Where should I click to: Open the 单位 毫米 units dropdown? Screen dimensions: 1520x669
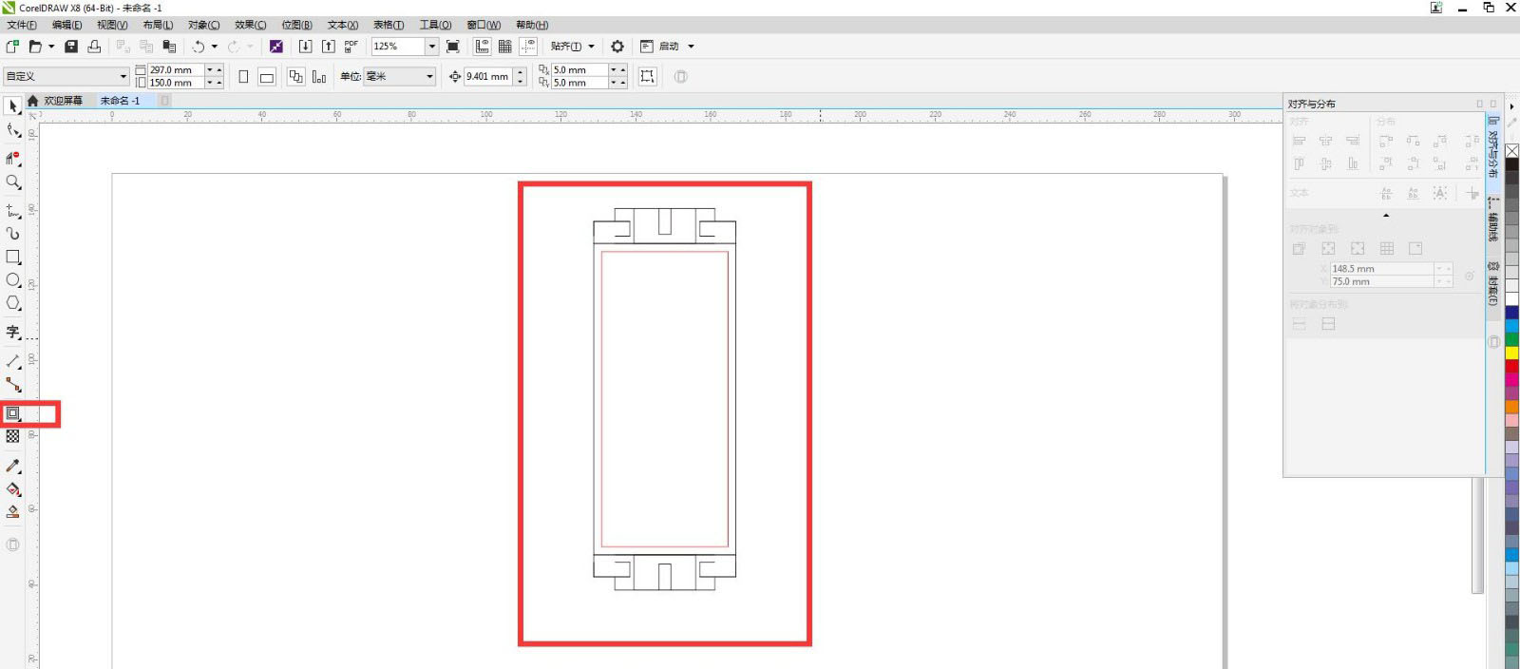pos(429,77)
